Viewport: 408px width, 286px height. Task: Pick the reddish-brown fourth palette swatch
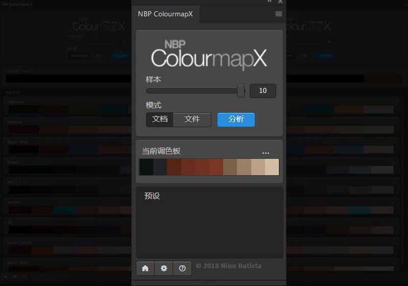point(188,167)
